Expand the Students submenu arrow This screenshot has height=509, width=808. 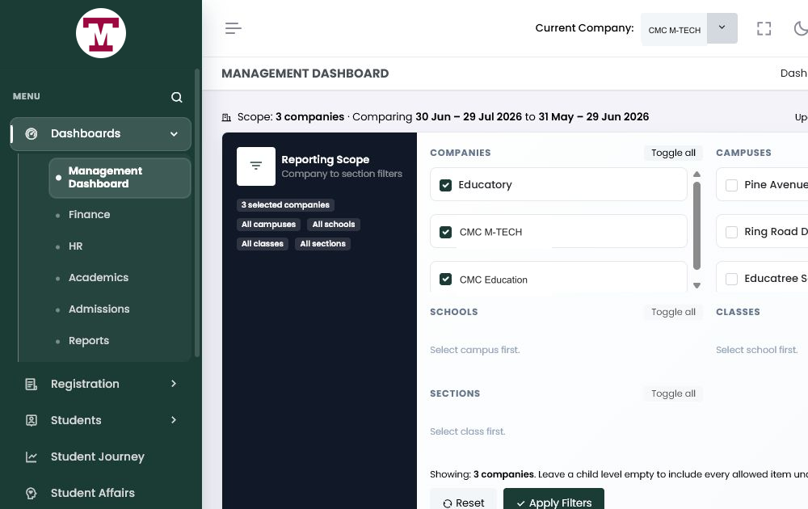tap(174, 420)
